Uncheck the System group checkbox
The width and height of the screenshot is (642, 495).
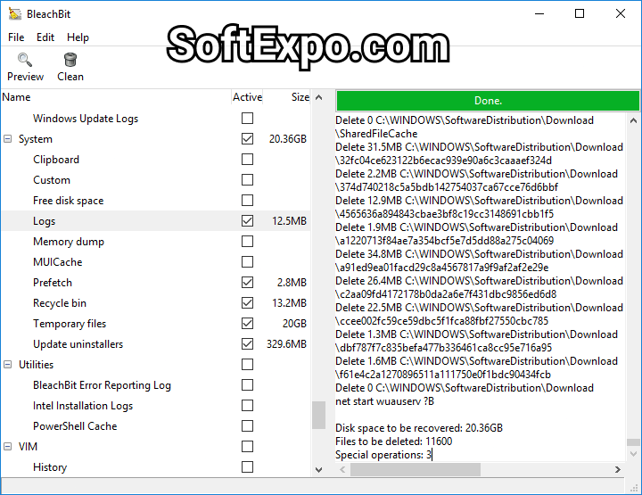(247, 139)
